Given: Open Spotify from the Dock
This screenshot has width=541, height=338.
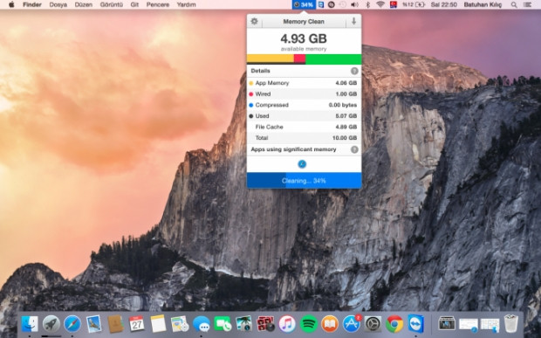Looking at the screenshot, I should point(308,324).
